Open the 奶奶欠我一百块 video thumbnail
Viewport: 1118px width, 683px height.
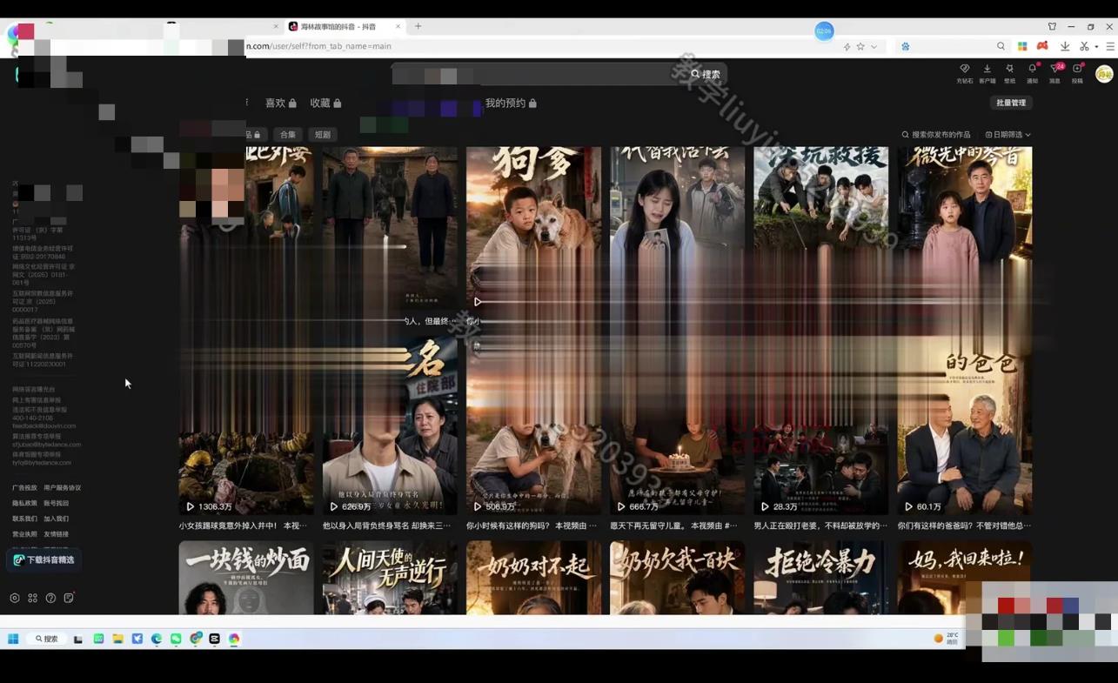(677, 578)
